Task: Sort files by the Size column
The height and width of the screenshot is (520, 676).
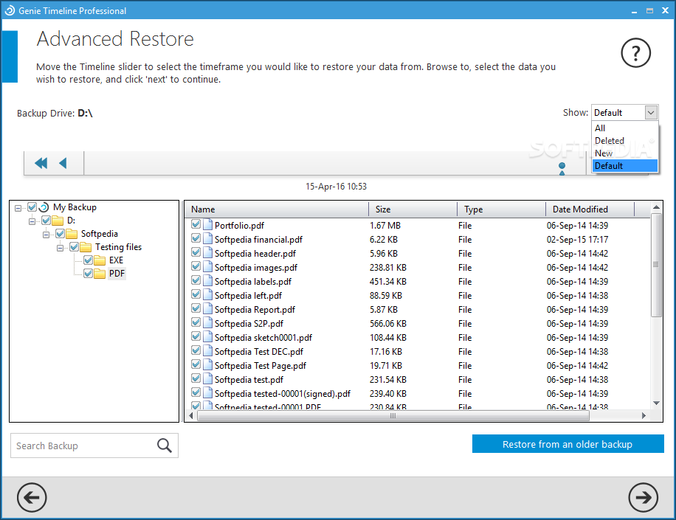Action: [x=413, y=209]
